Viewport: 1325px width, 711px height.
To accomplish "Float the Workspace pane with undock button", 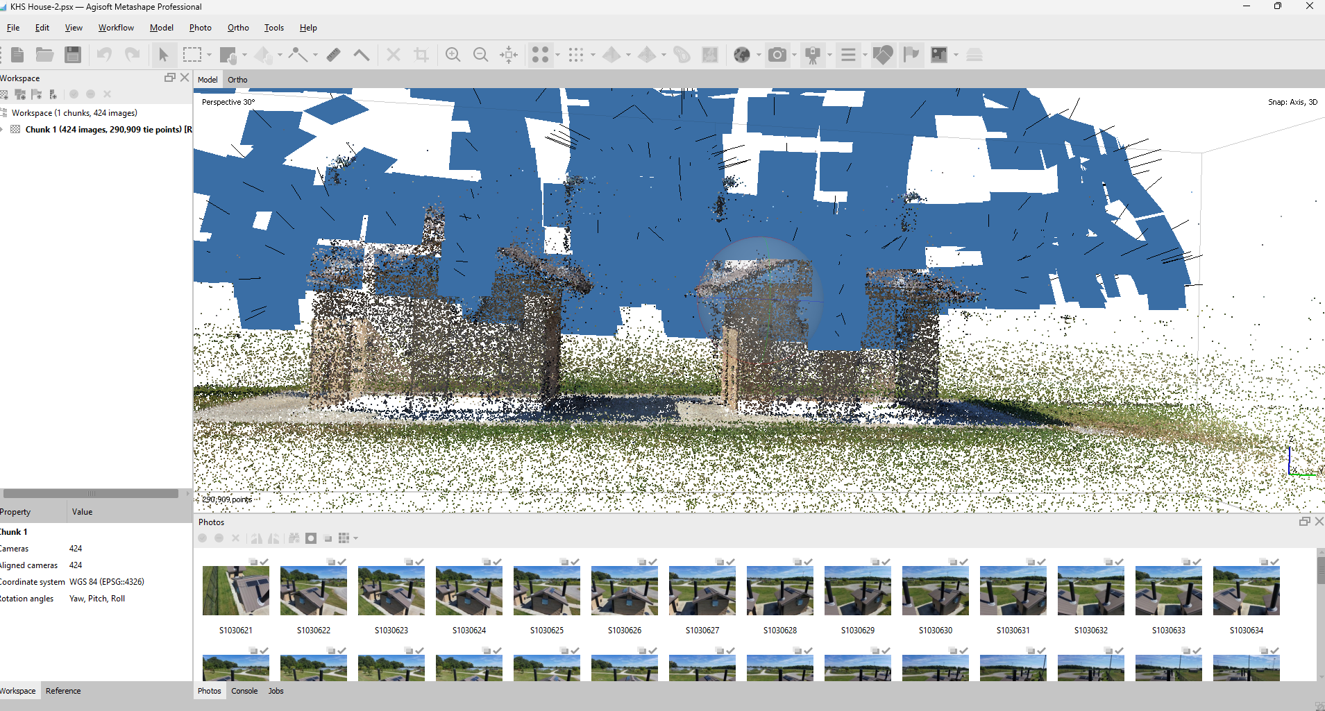I will (170, 78).
